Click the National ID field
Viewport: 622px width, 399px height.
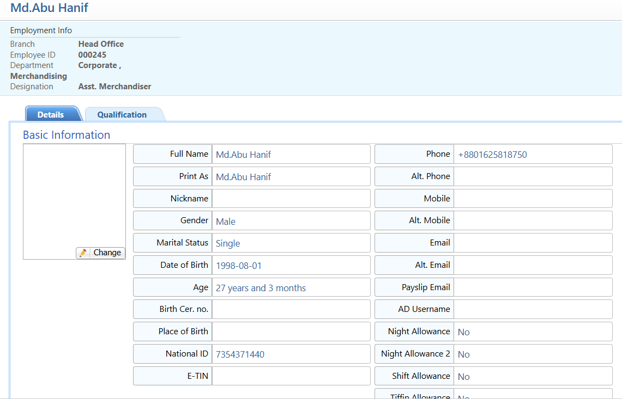pos(291,354)
